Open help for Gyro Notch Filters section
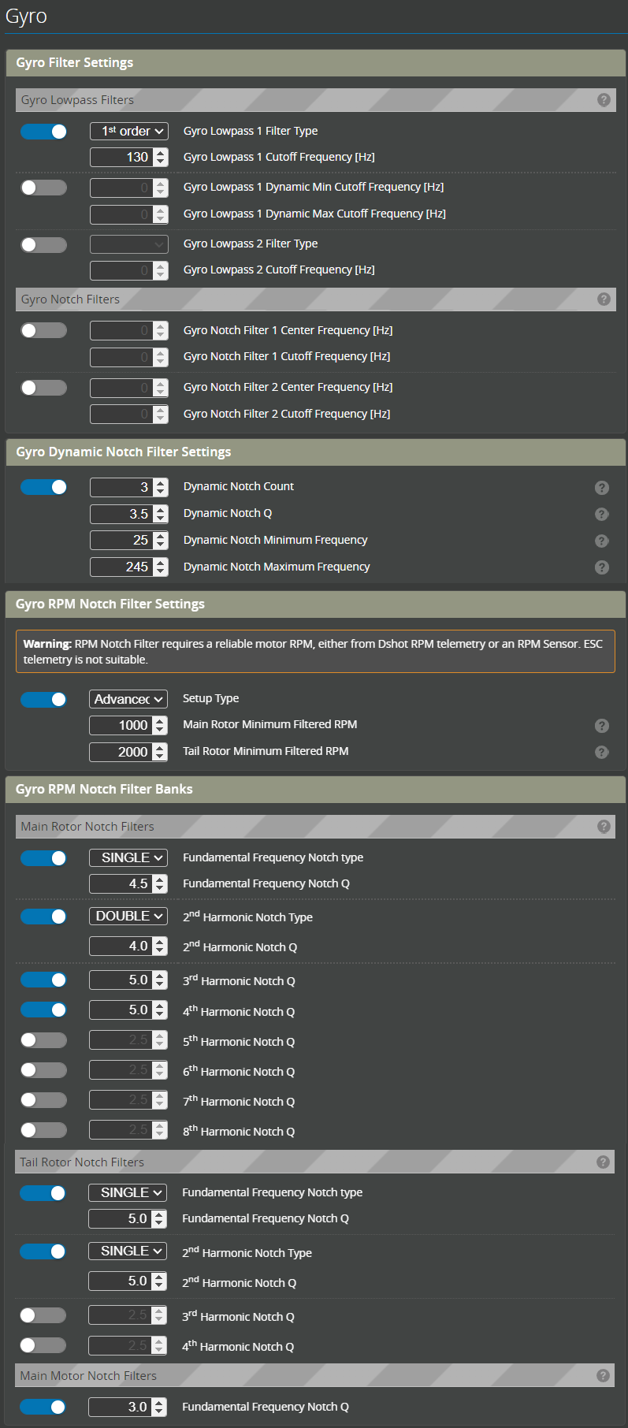This screenshot has width=628, height=1428. (604, 299)
